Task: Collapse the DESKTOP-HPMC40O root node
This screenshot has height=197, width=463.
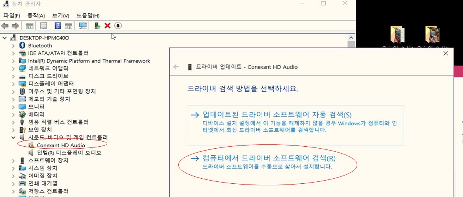Action: tap(4, 38)
